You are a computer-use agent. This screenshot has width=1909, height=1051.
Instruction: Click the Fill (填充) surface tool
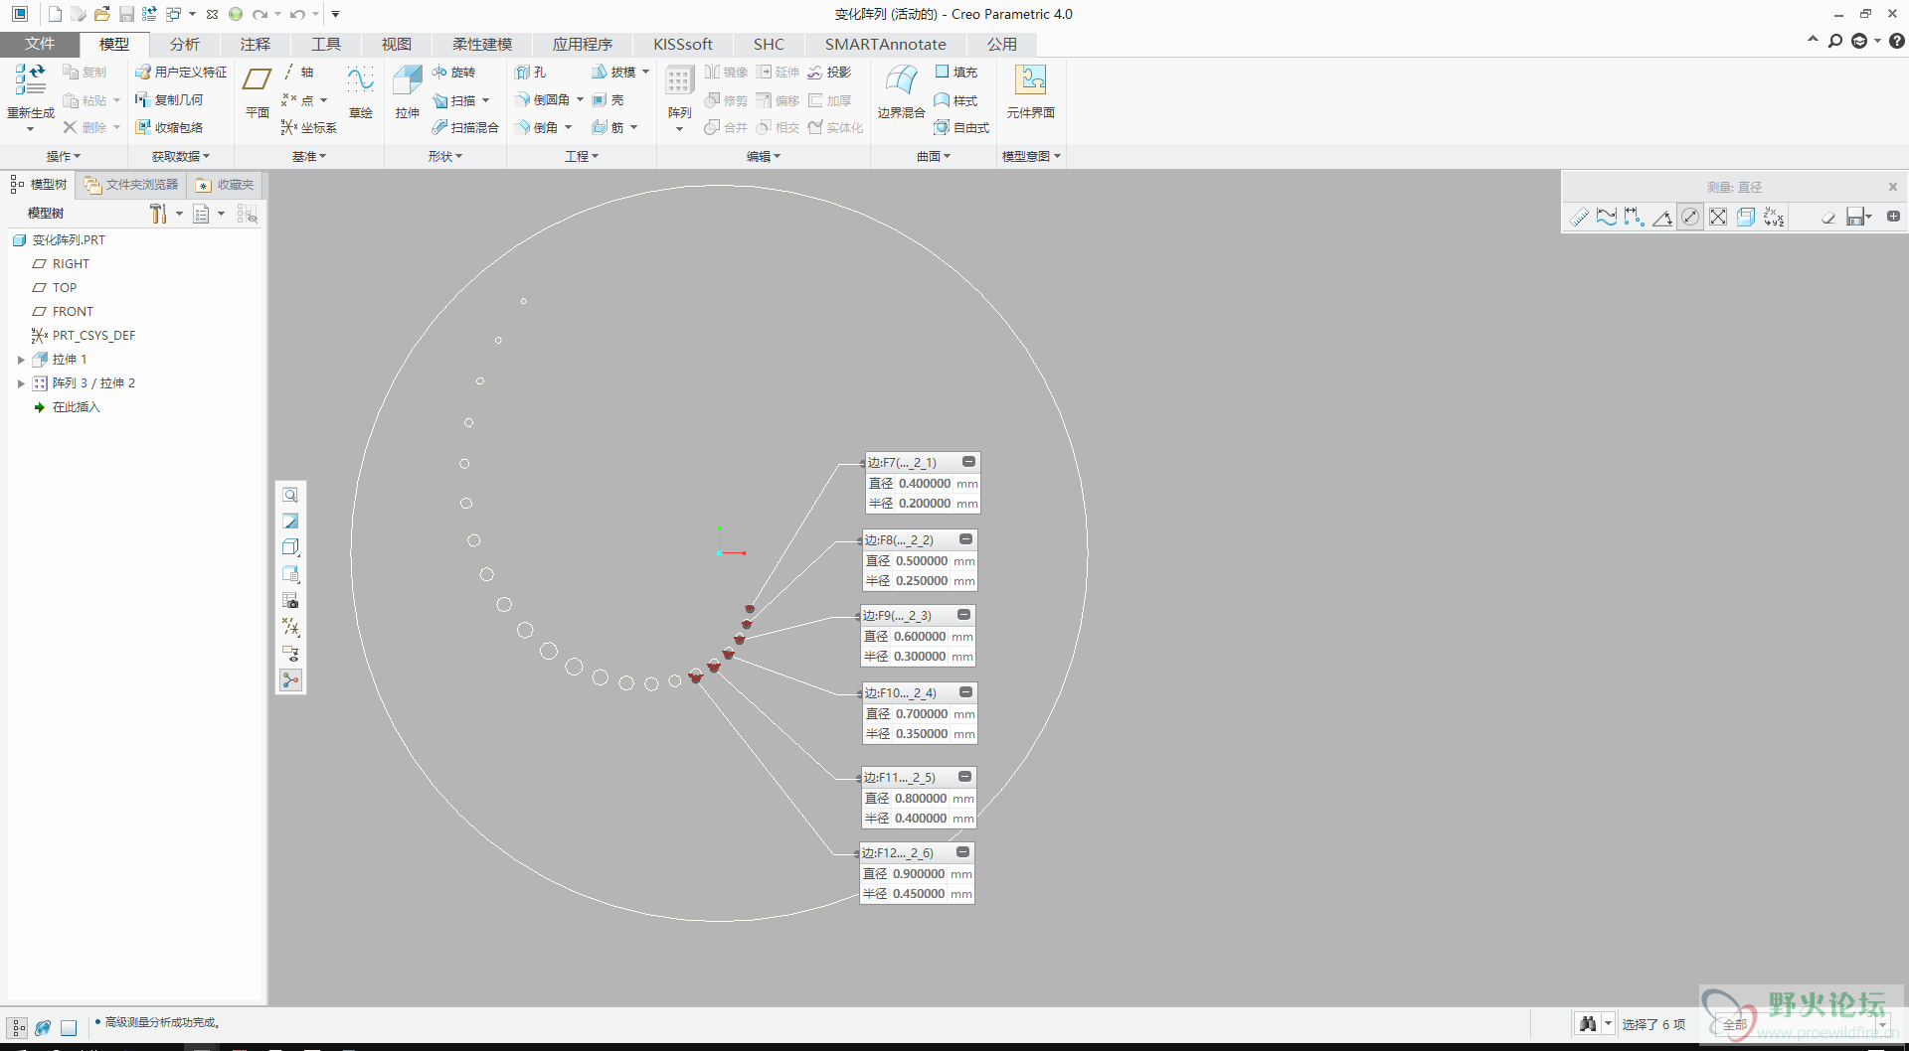pyautogui.click(x=956, y=73)
